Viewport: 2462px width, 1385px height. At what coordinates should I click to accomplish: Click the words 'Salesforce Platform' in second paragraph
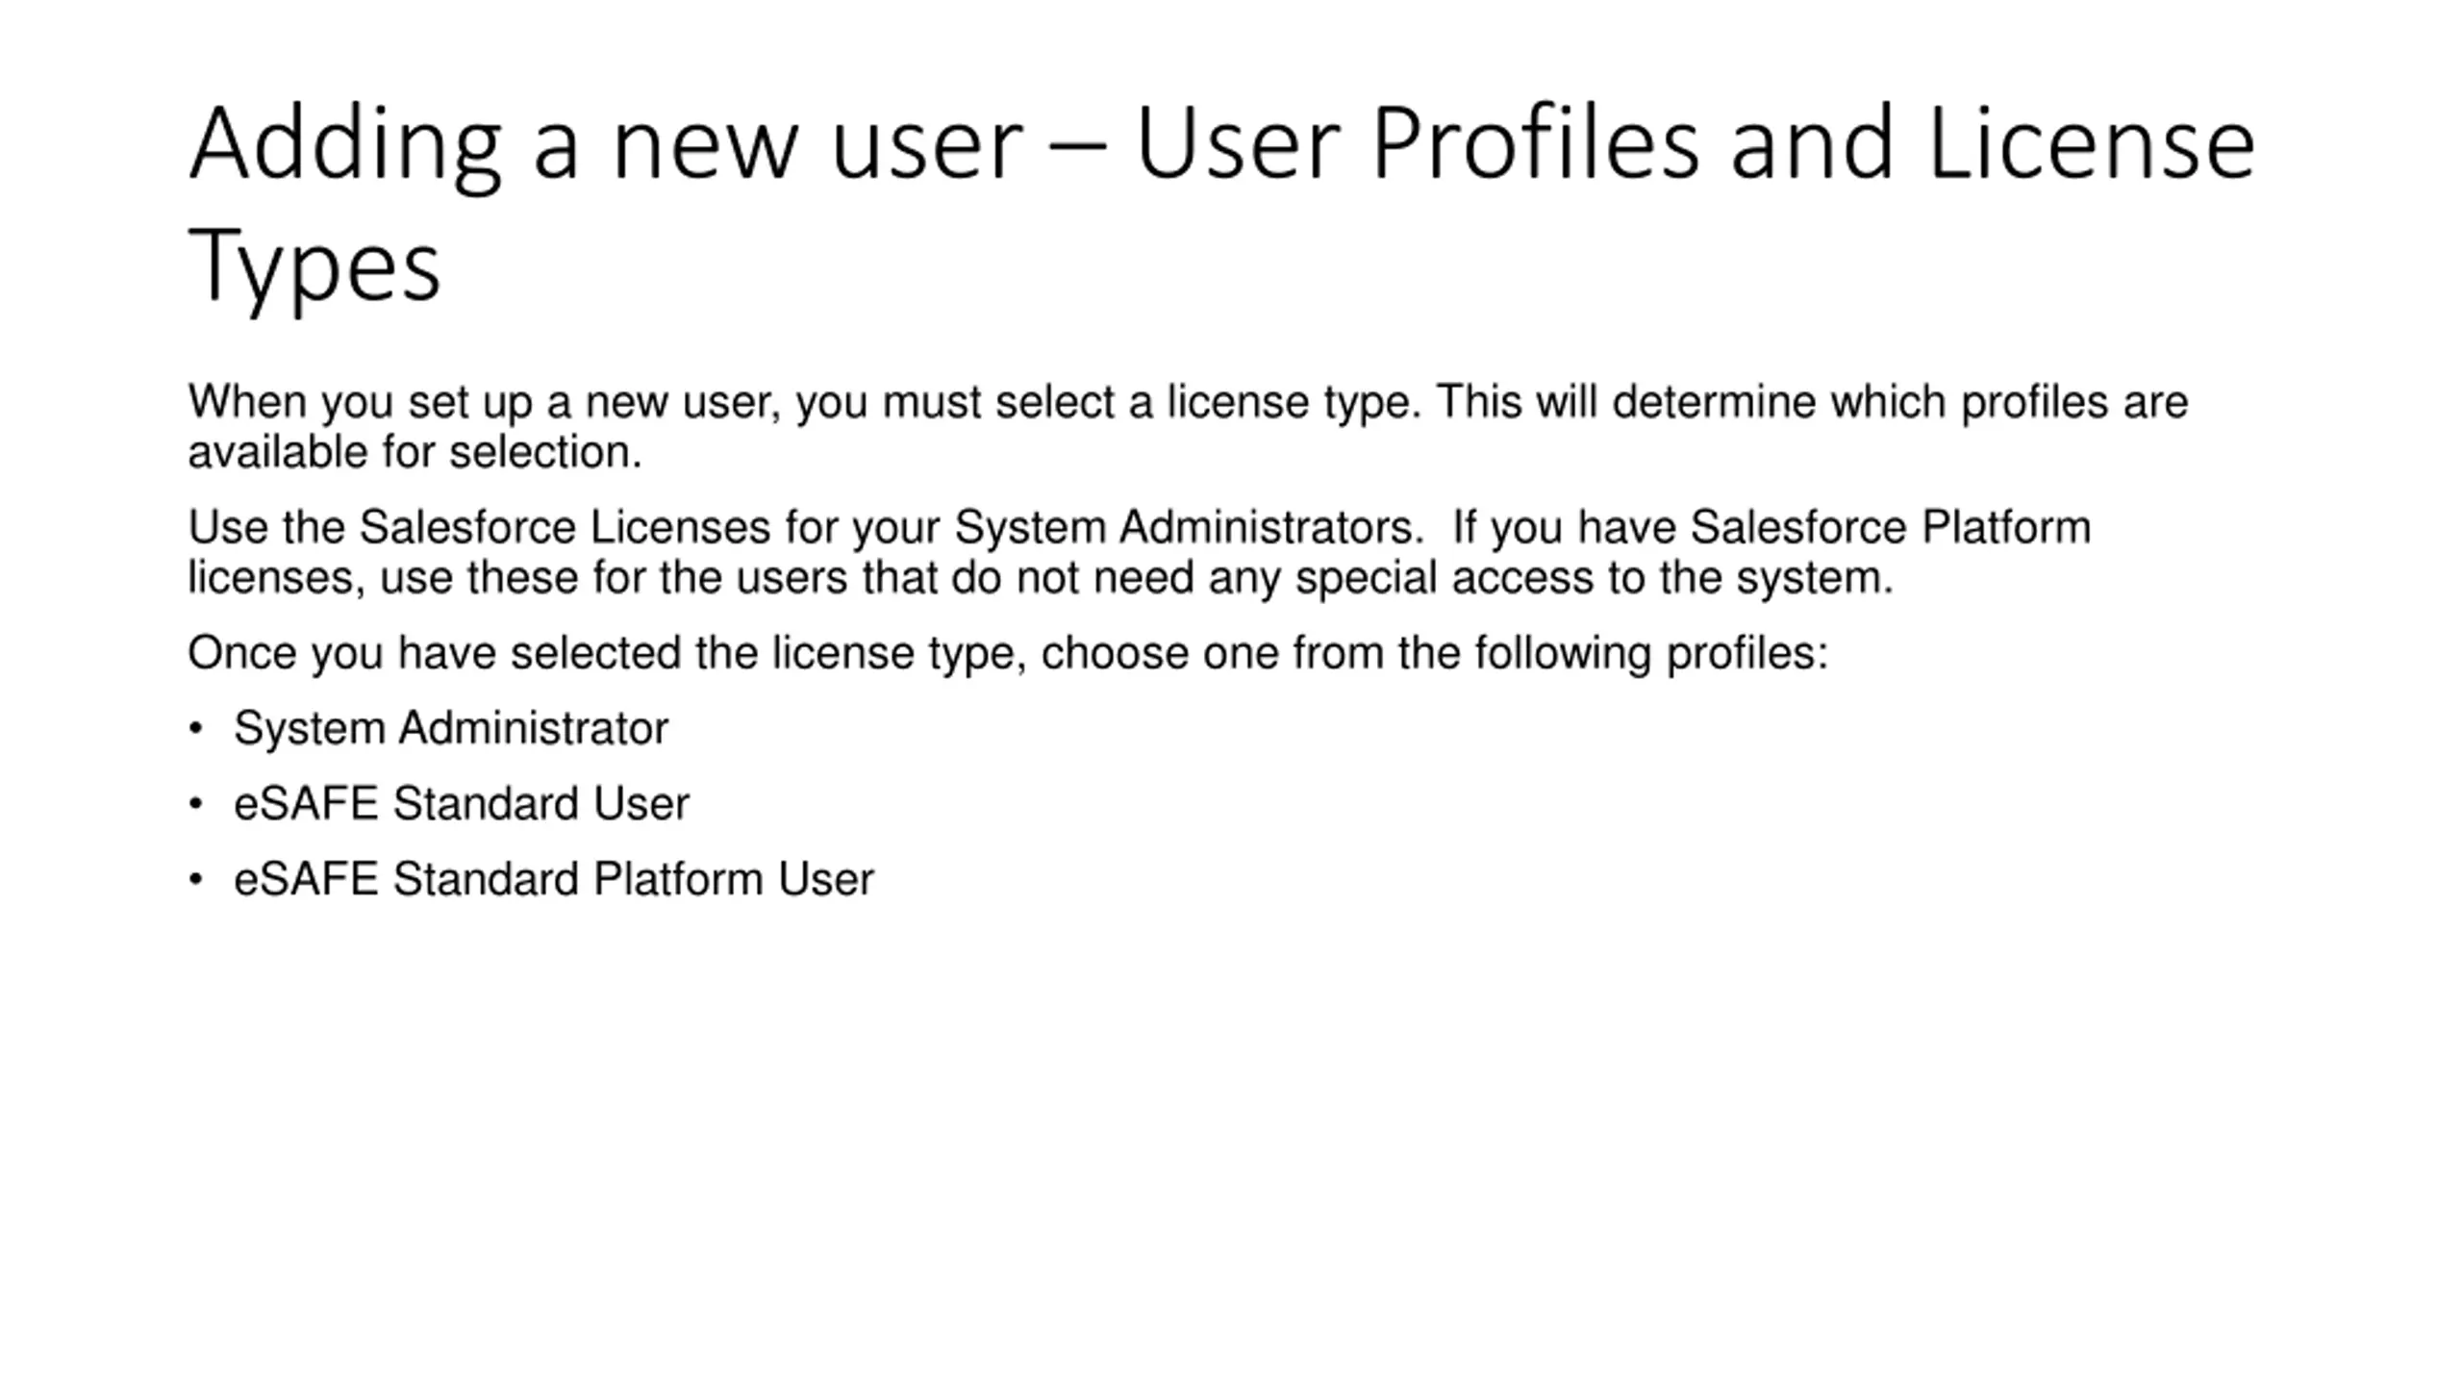(x=1891, y=527)
